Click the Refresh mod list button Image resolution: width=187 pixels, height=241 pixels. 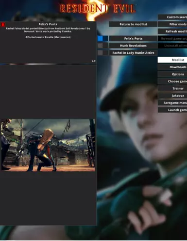172,31
